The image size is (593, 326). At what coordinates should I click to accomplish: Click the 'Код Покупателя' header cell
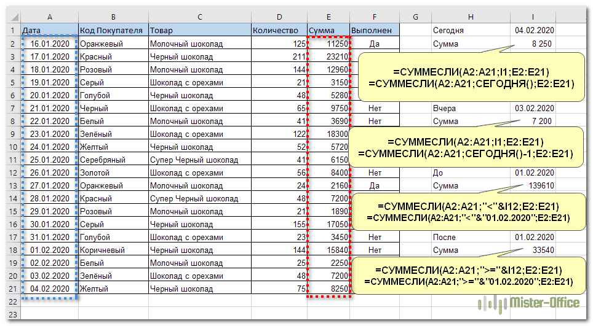[x=113, y=30]
